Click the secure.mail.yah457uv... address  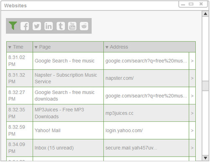pyautogui.click(x=131, y=148)
